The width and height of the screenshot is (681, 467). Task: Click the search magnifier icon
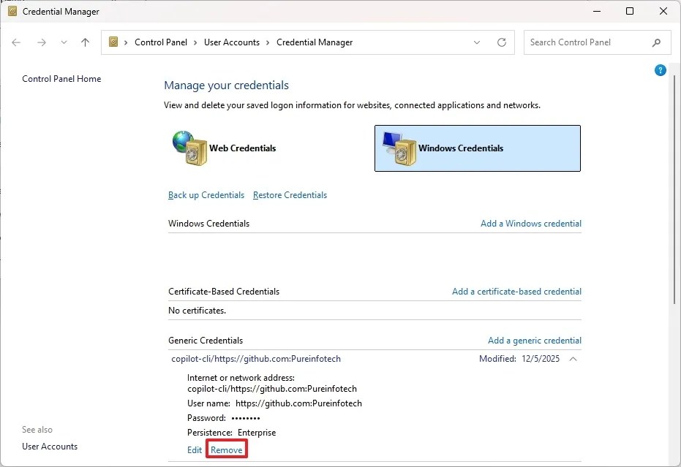coord(657,42)
